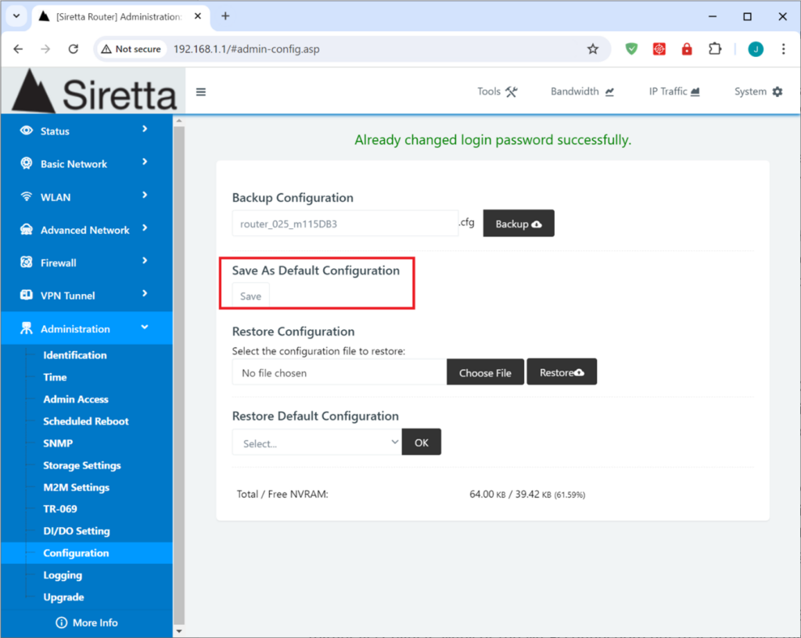Click the Not secure warning badge

tap(131, 49)
